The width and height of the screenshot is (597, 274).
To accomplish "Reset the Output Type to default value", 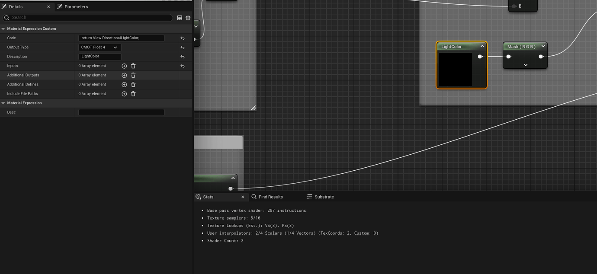I will click(x=182, y=47).
